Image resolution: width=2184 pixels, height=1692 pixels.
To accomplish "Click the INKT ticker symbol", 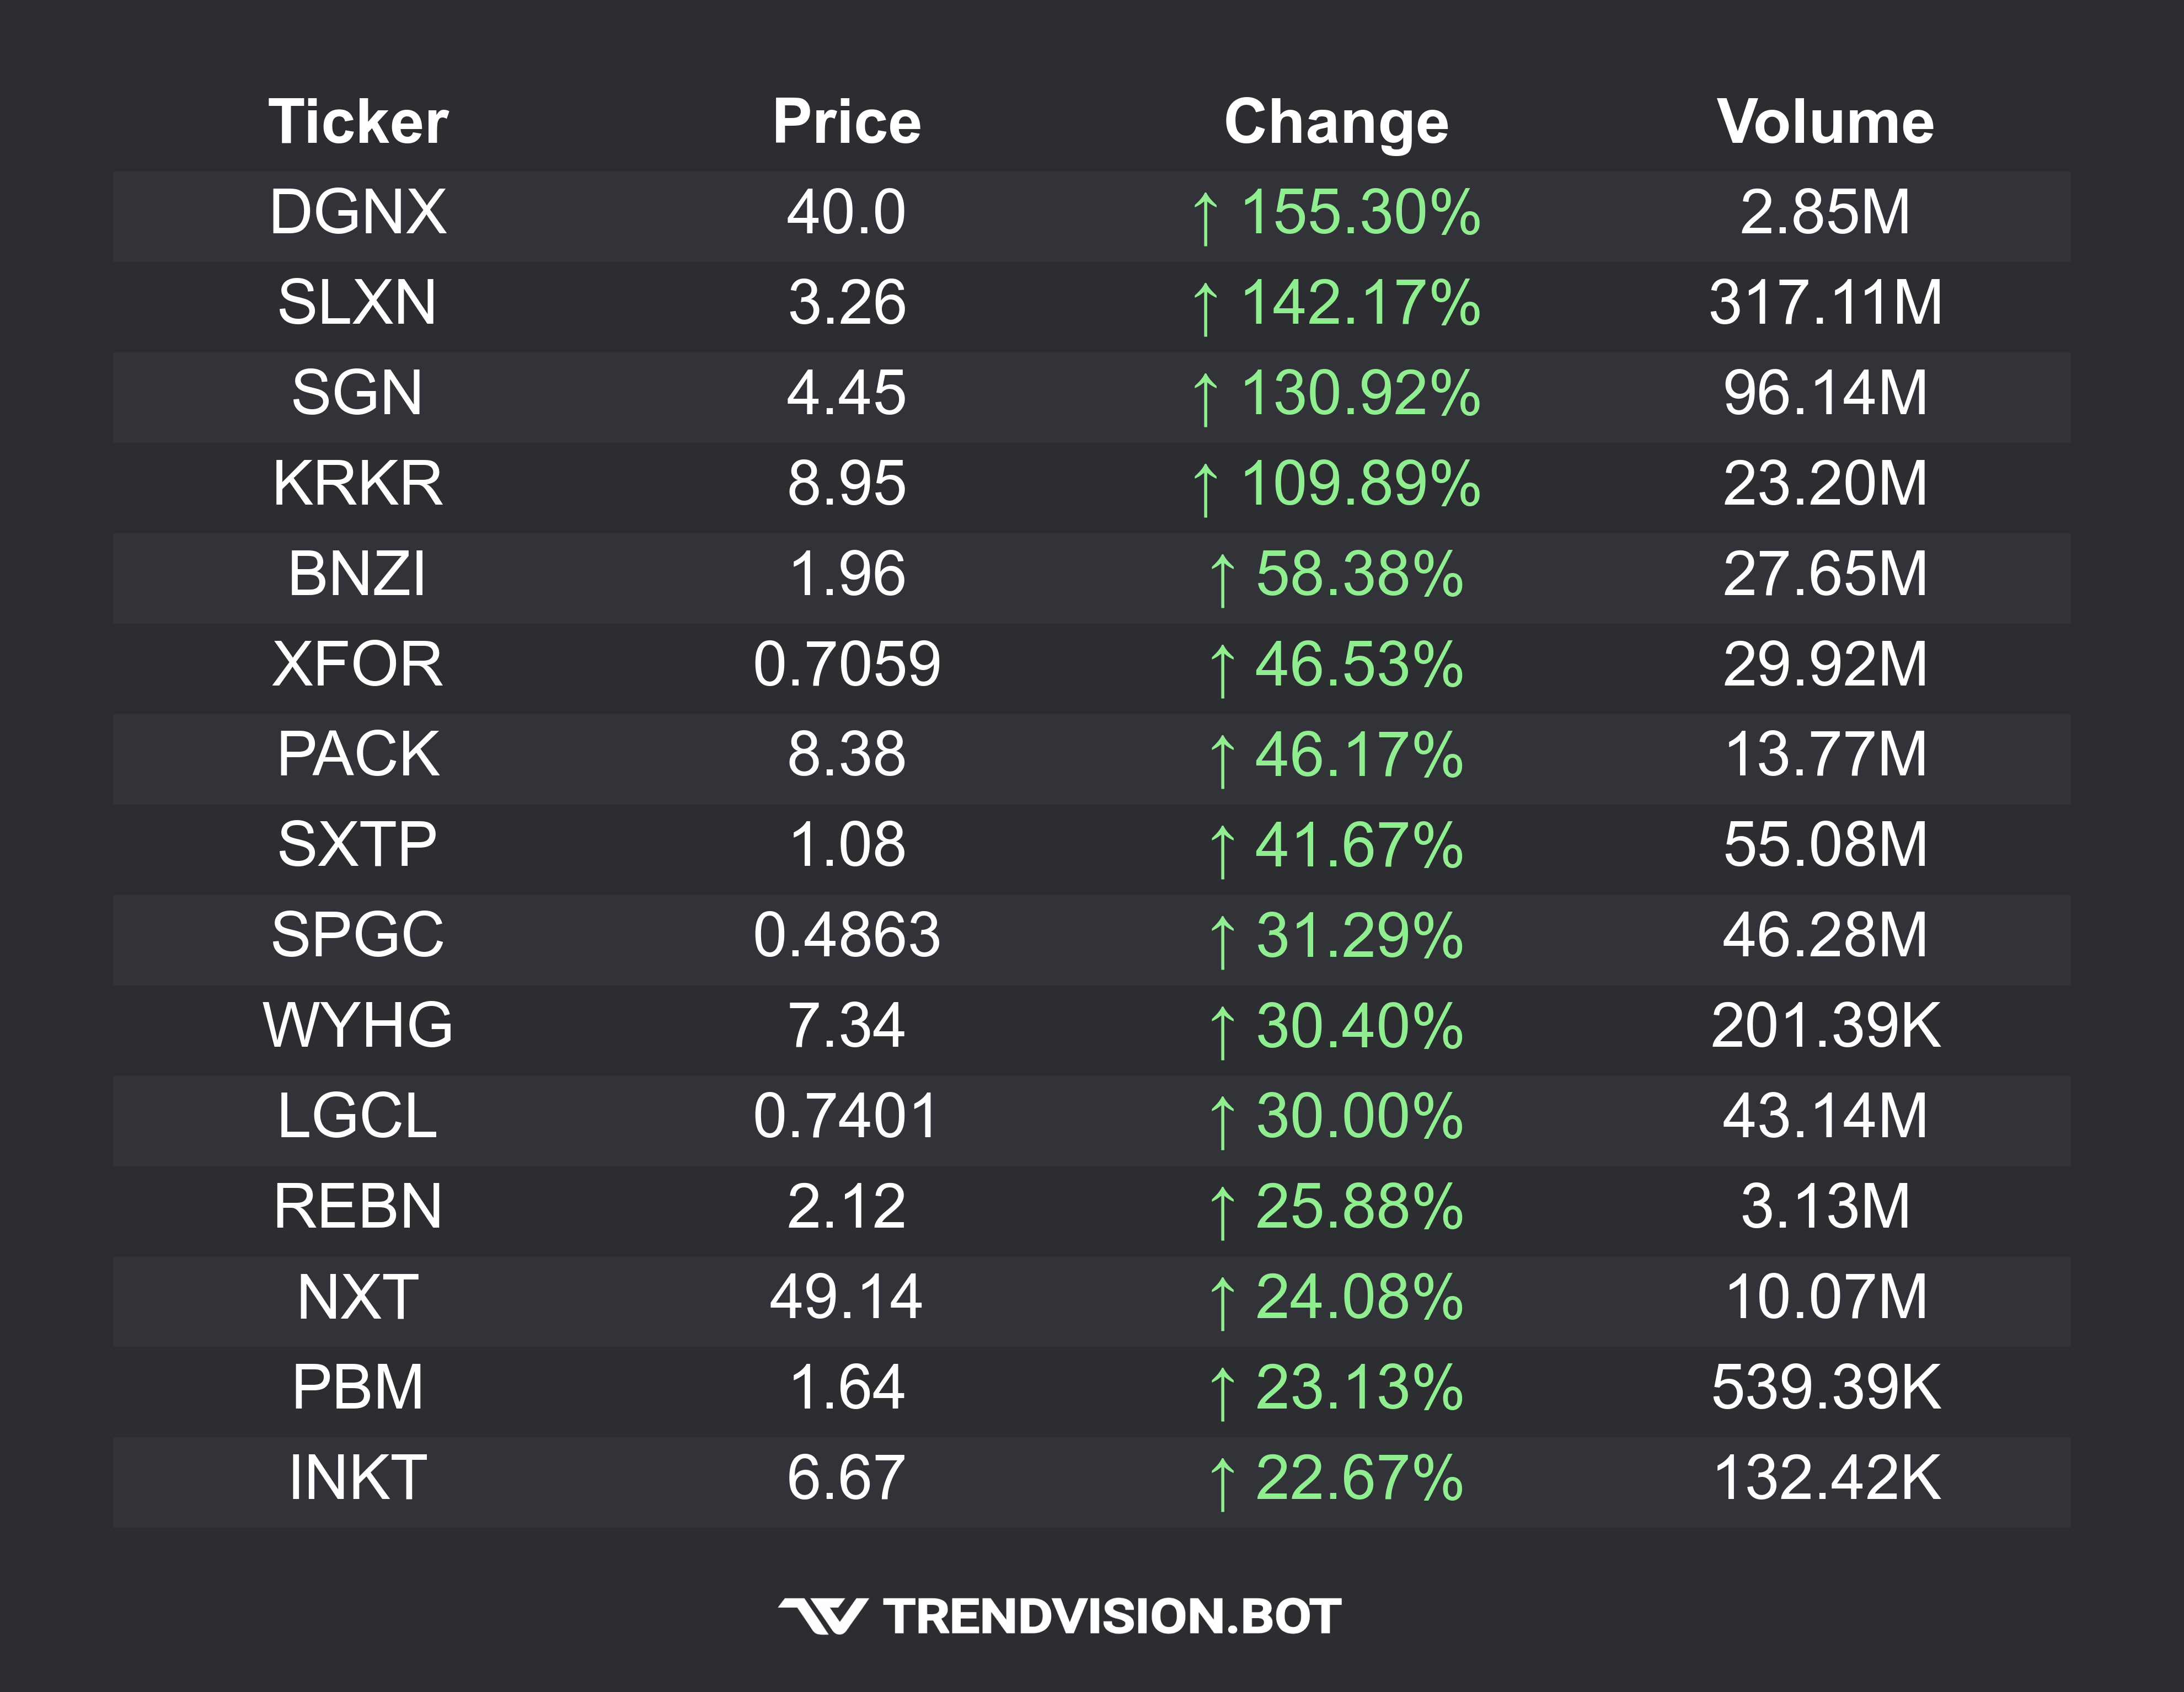I will click(358, 1478).
